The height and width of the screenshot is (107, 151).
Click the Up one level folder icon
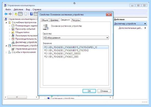pos(16,14)
